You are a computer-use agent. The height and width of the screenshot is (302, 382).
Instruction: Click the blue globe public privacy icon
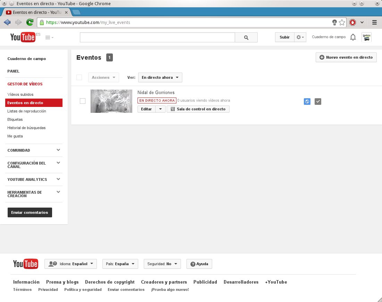coord(307,102)
